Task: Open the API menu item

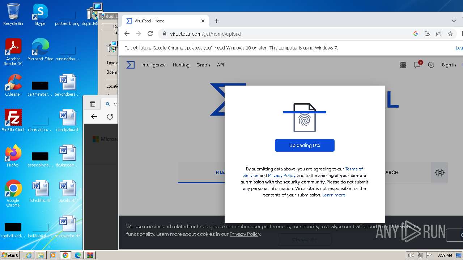Action: [220, 65]
